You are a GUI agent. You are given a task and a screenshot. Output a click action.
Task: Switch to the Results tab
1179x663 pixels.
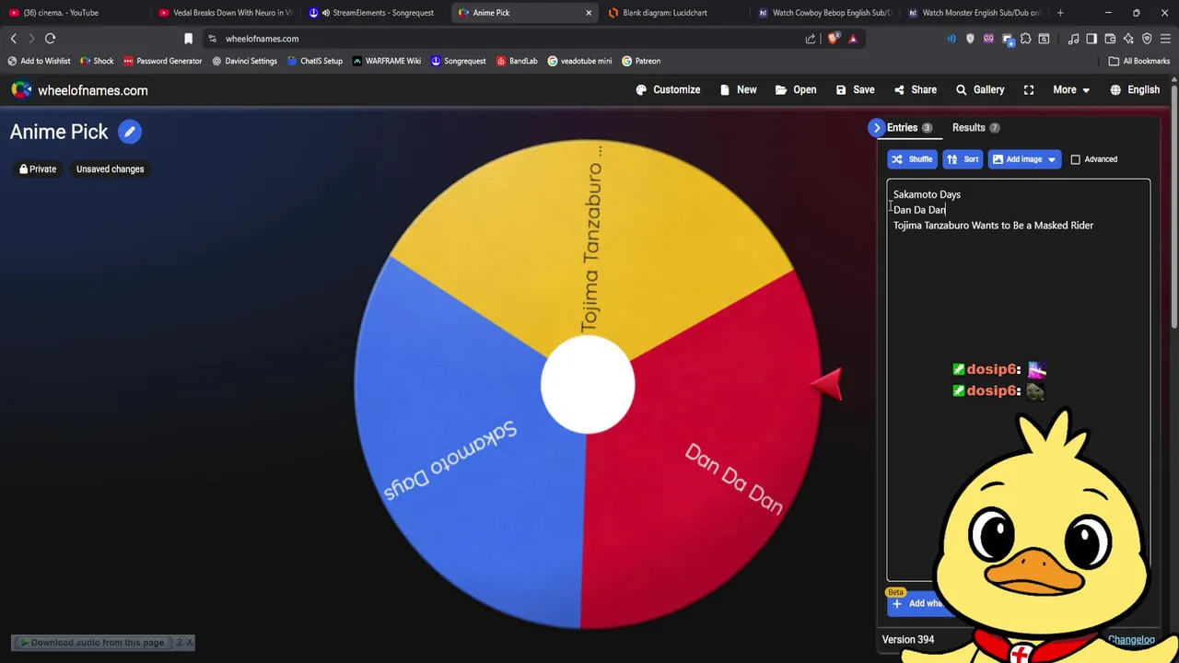[975, 128]
